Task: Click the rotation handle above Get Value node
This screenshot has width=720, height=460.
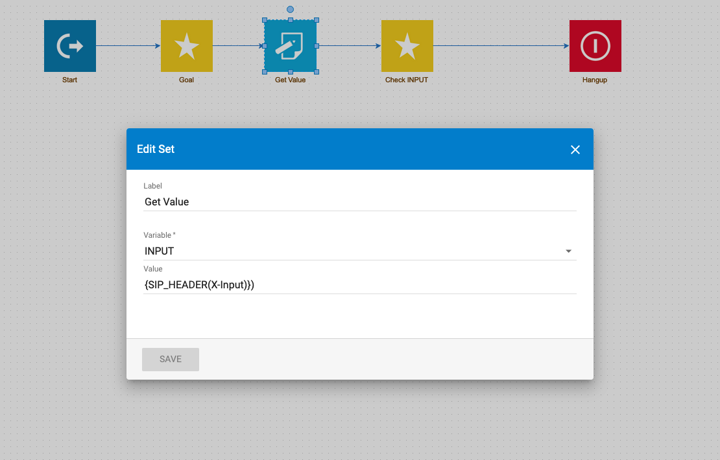Action: click(290, 9)
